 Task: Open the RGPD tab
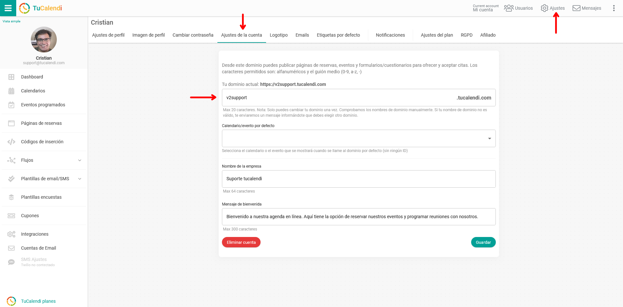(x=467, y=35)
